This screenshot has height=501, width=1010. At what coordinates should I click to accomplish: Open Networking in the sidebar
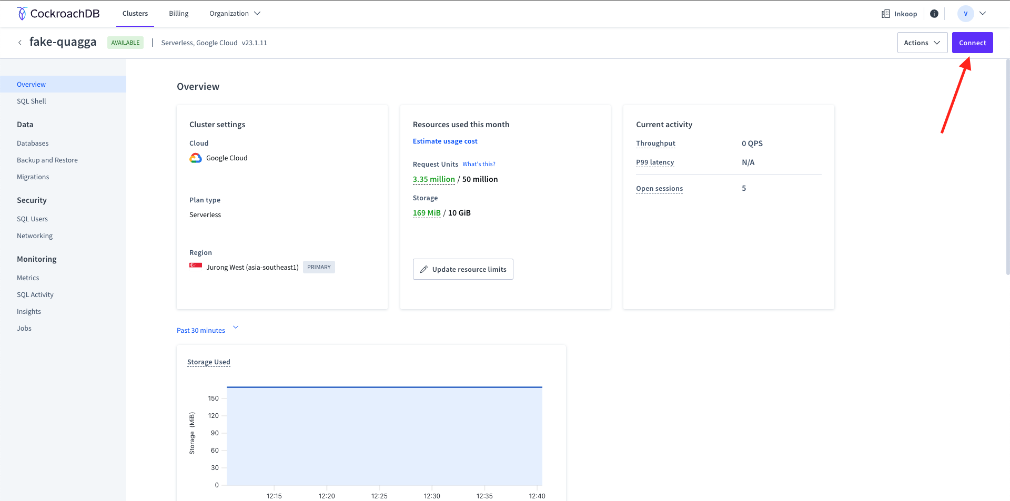pos(35,236)
